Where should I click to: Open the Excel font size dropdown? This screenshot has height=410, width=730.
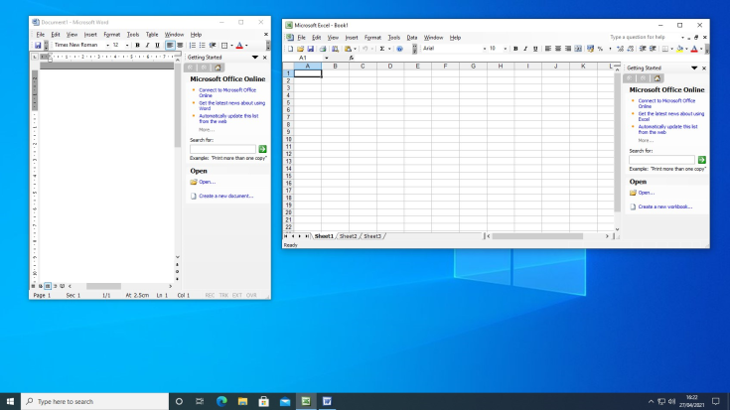click(506, 49)
